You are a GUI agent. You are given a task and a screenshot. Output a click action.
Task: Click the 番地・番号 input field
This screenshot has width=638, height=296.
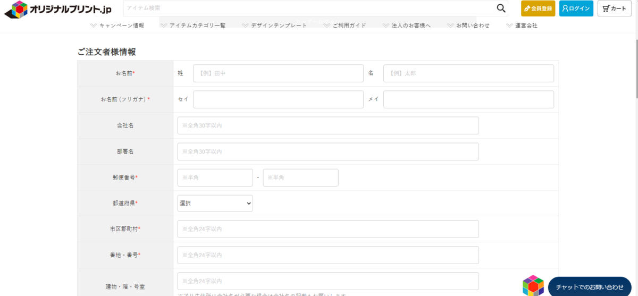328,255
